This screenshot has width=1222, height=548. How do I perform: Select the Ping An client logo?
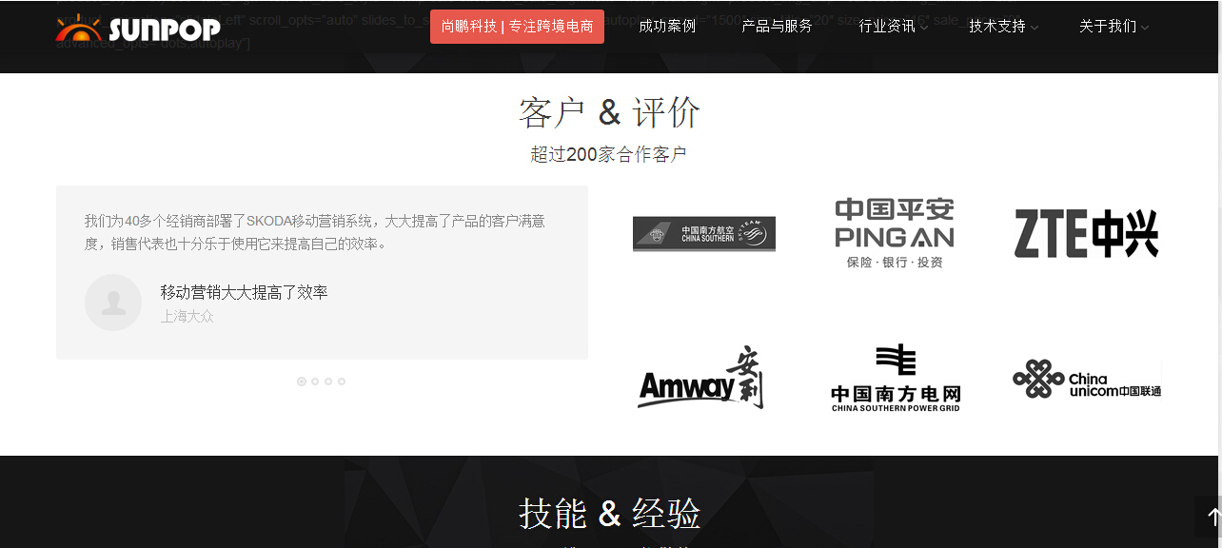click(894, 233)
